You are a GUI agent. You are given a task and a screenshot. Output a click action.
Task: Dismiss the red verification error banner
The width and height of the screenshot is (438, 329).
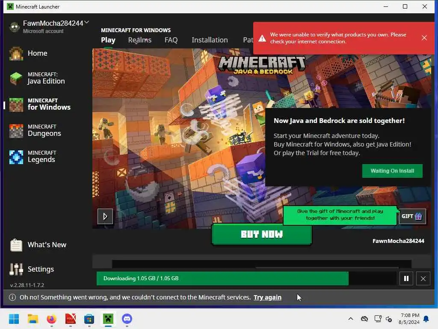[x=424, y=38]
